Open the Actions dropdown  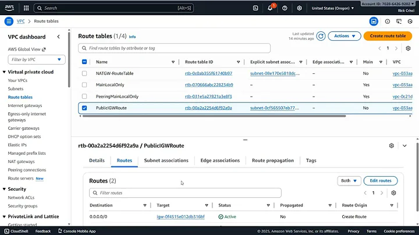345,36
